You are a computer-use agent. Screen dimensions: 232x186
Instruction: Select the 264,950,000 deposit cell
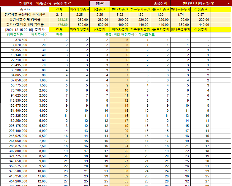click(x=15, y=141)
